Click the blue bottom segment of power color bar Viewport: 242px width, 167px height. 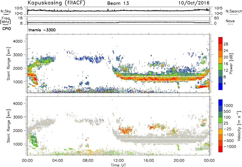[221, 87]
